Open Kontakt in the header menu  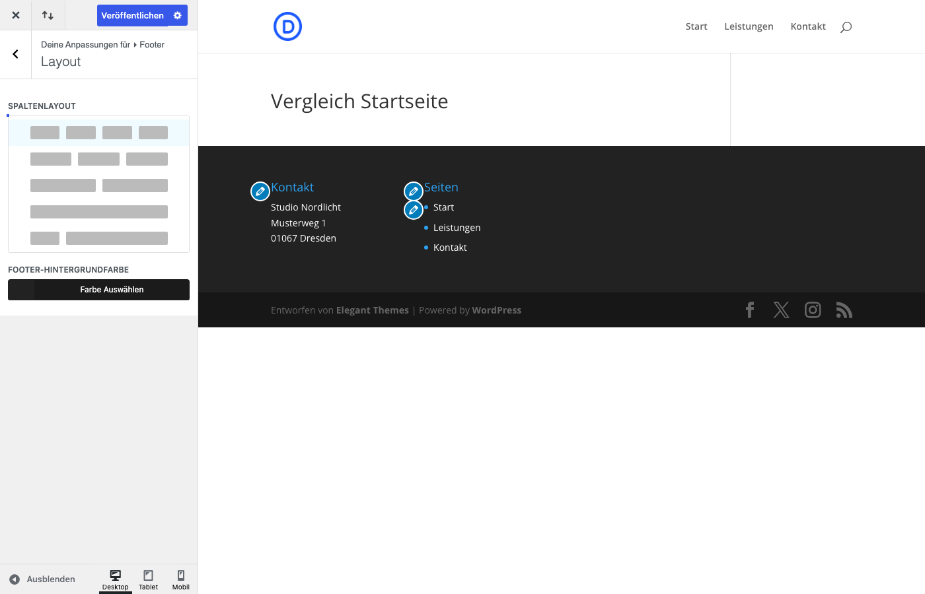808,26
